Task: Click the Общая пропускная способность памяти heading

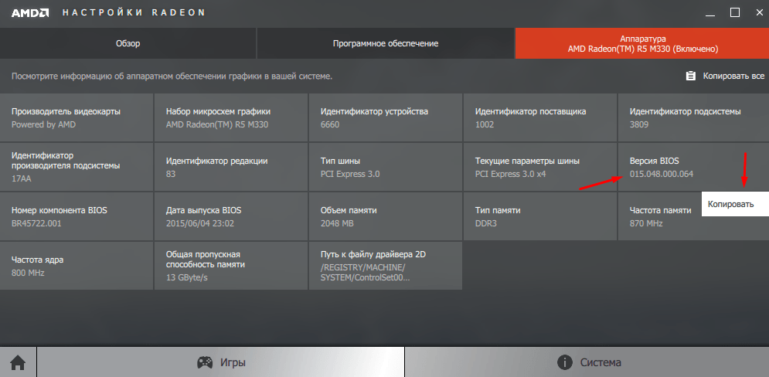Action: point(206,260)
